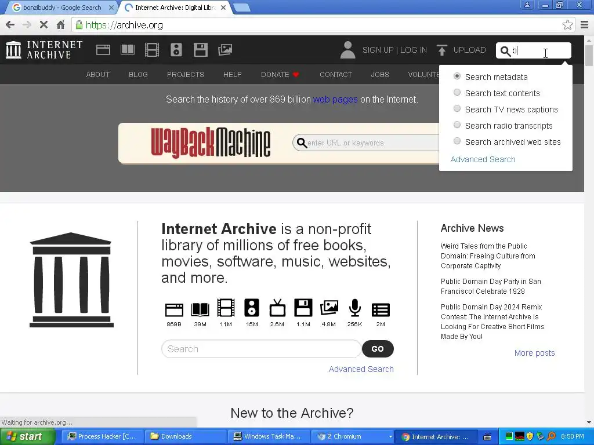Click the SIGN UP link
Viewport: 594px width, 445px height.
coord(378,50)
